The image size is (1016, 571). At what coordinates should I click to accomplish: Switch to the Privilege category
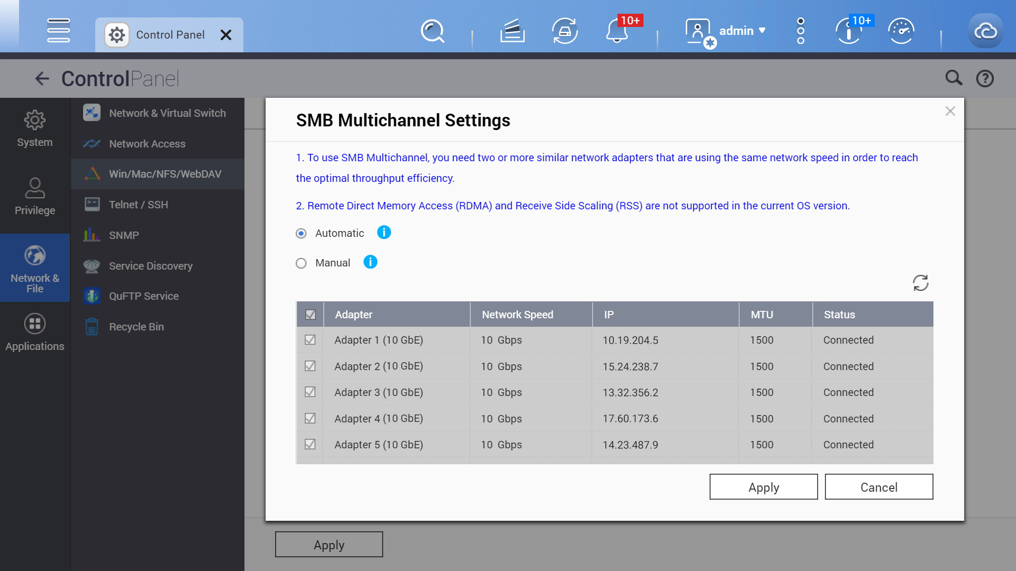pos(35,196)
